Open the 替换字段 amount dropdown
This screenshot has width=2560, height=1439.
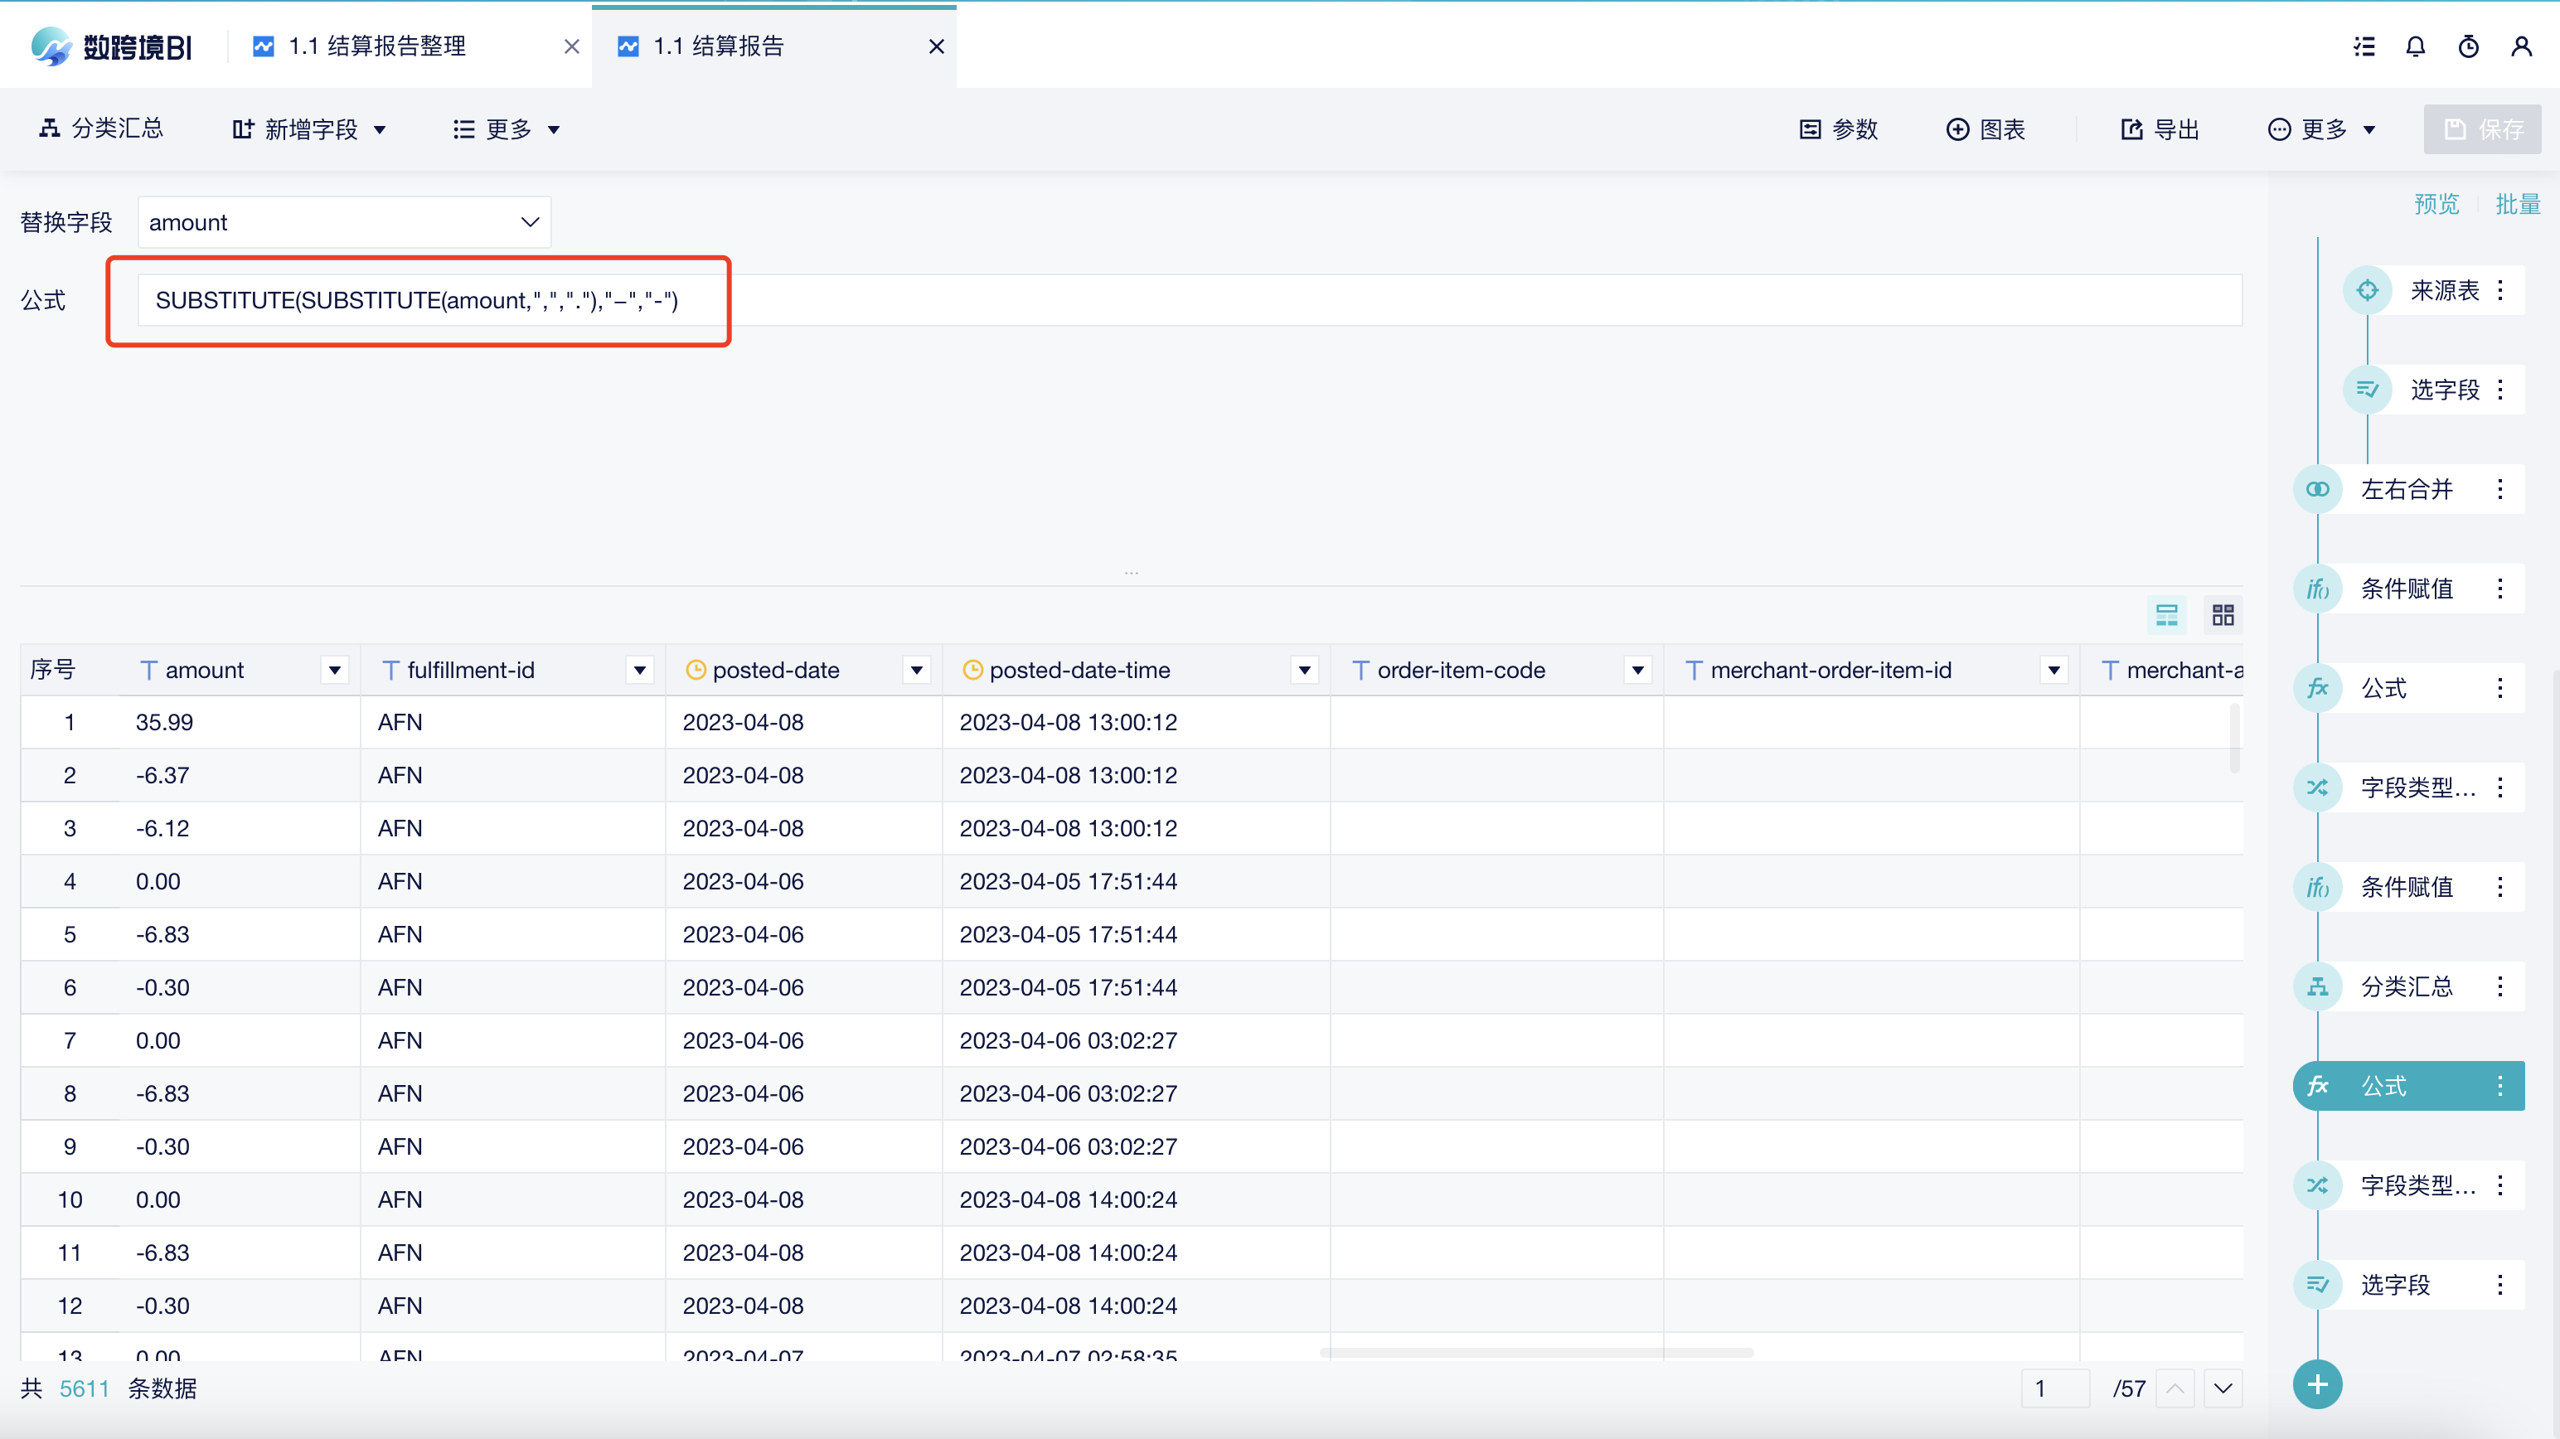pos(344,223)
